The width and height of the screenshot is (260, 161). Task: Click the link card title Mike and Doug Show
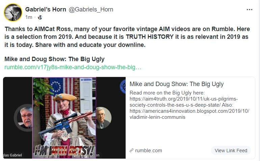tap(177, 84)
